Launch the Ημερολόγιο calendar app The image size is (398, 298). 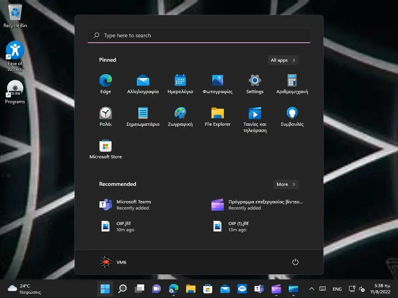pos(180,84)
